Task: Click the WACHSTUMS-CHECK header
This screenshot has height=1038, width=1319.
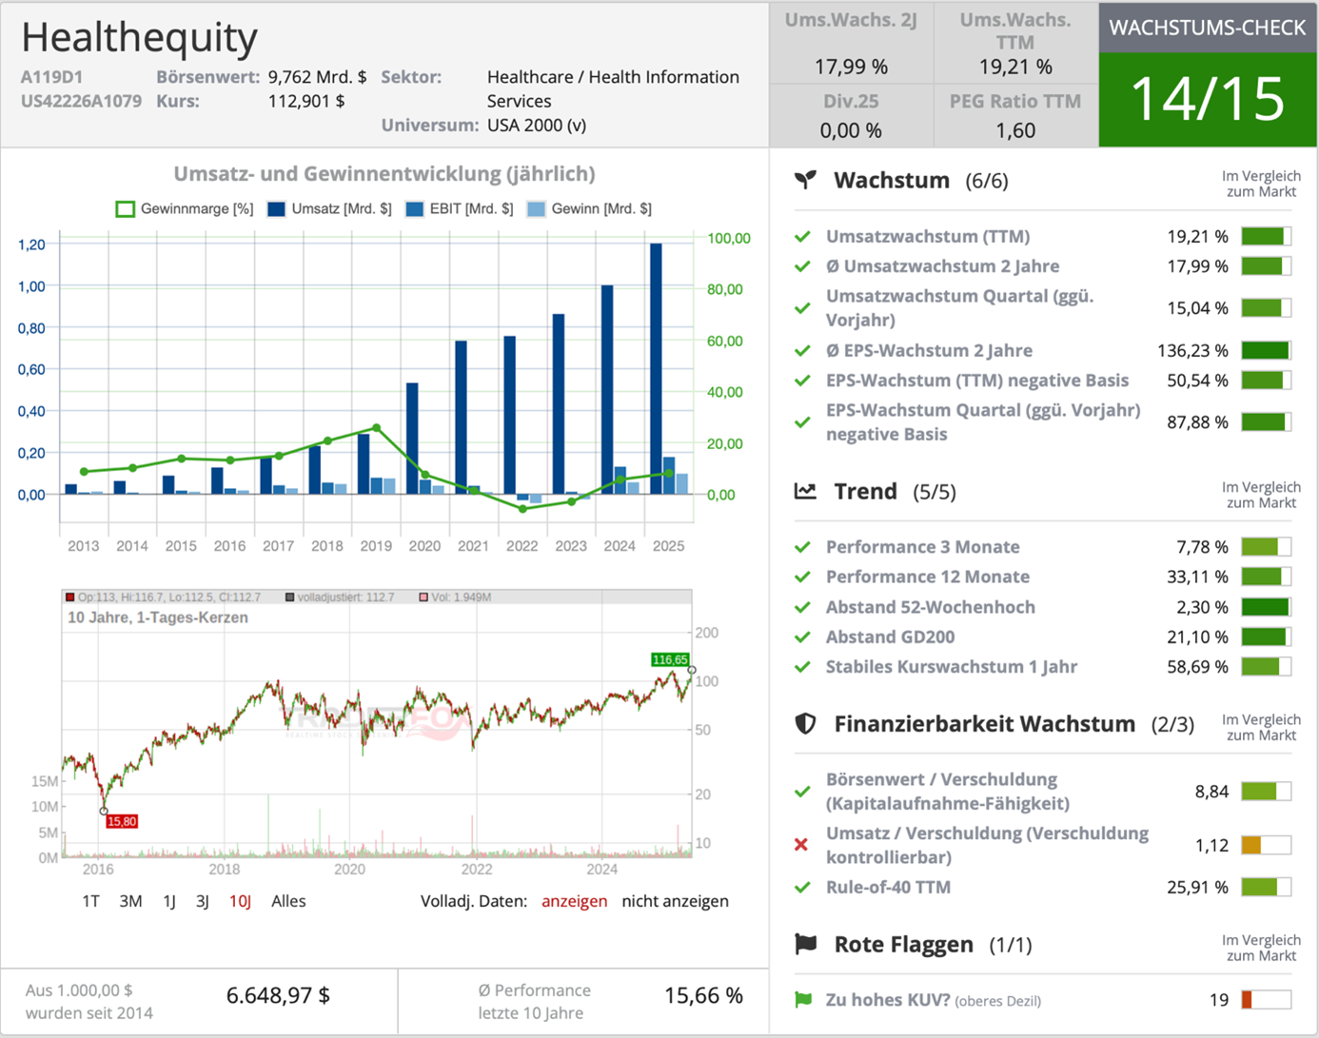Action: tap(1208, 28)
